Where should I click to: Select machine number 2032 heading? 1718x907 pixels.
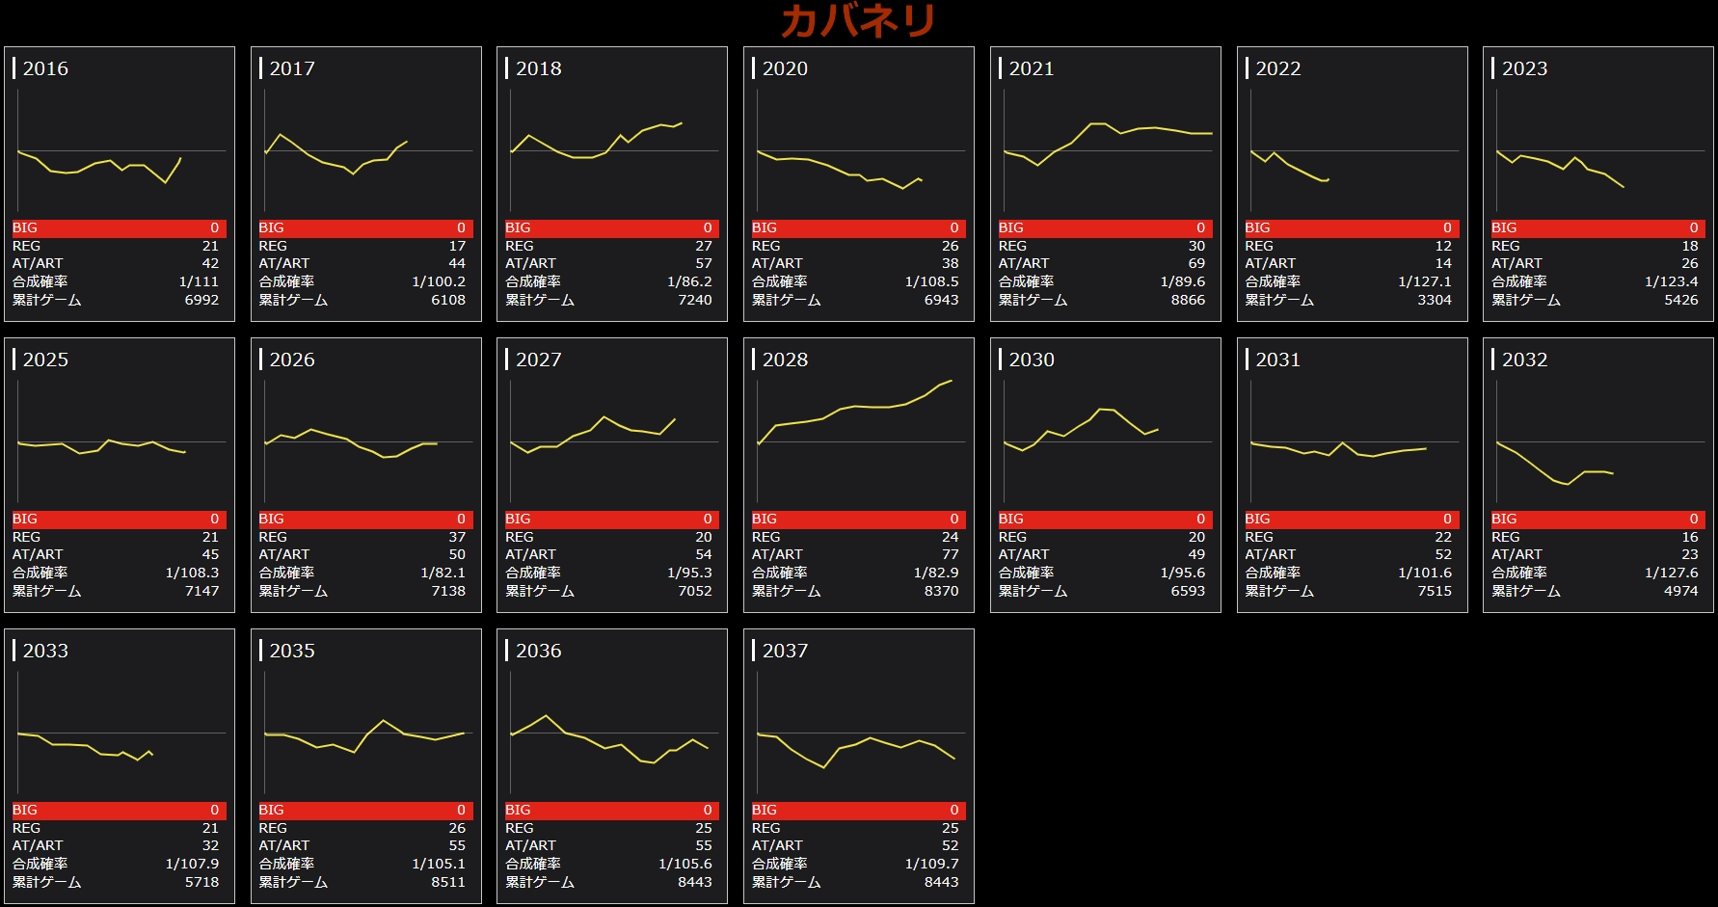(1524, 360)
